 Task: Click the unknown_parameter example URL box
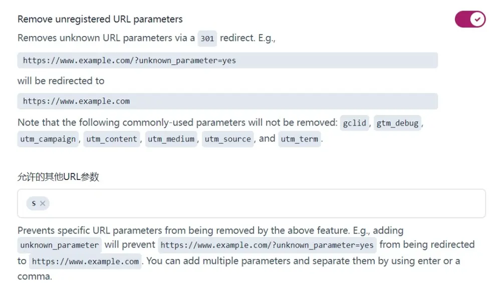[227, 60]
